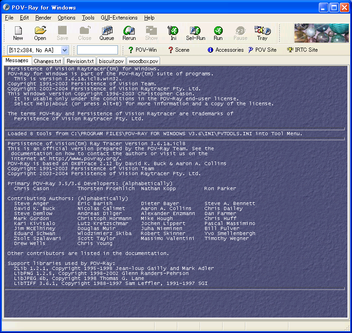Click the Sel-Run toolbar icon
Image resolution: width=352 pixels, height=333 pixels.
click(196, 33)
